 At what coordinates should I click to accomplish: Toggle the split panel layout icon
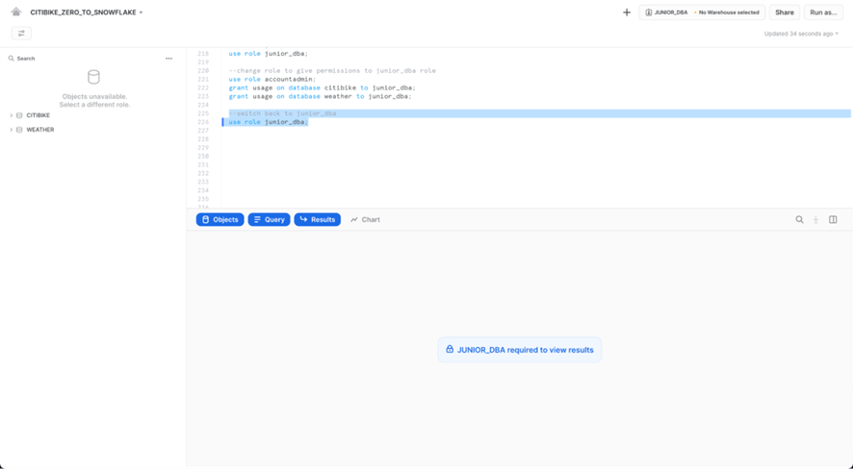[833, 220]
